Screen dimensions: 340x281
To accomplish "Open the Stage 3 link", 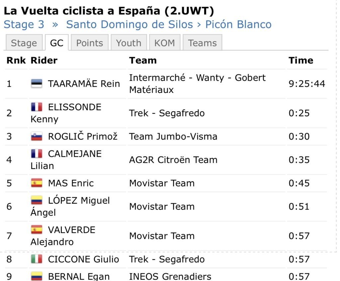I will pyautogui.click(x=24, y=24).
